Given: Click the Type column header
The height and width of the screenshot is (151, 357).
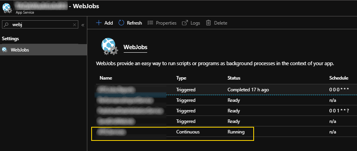Looking at the screenshot, I should [x=181, y=78].
